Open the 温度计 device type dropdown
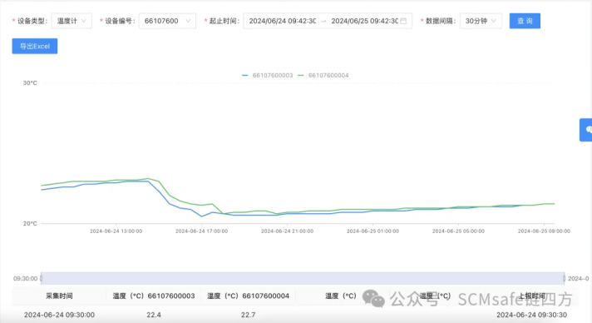 [x=72, y=21]
